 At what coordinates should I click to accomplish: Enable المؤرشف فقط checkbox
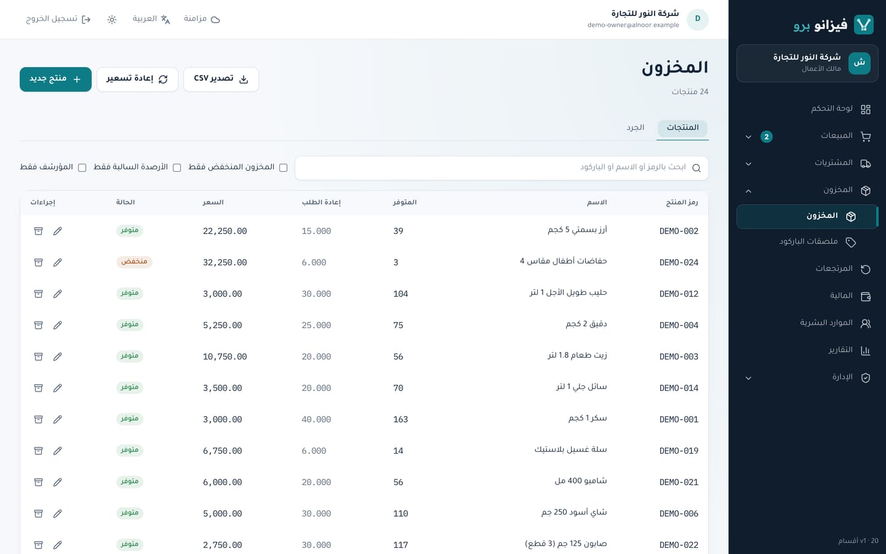click(x=82, y=167)
